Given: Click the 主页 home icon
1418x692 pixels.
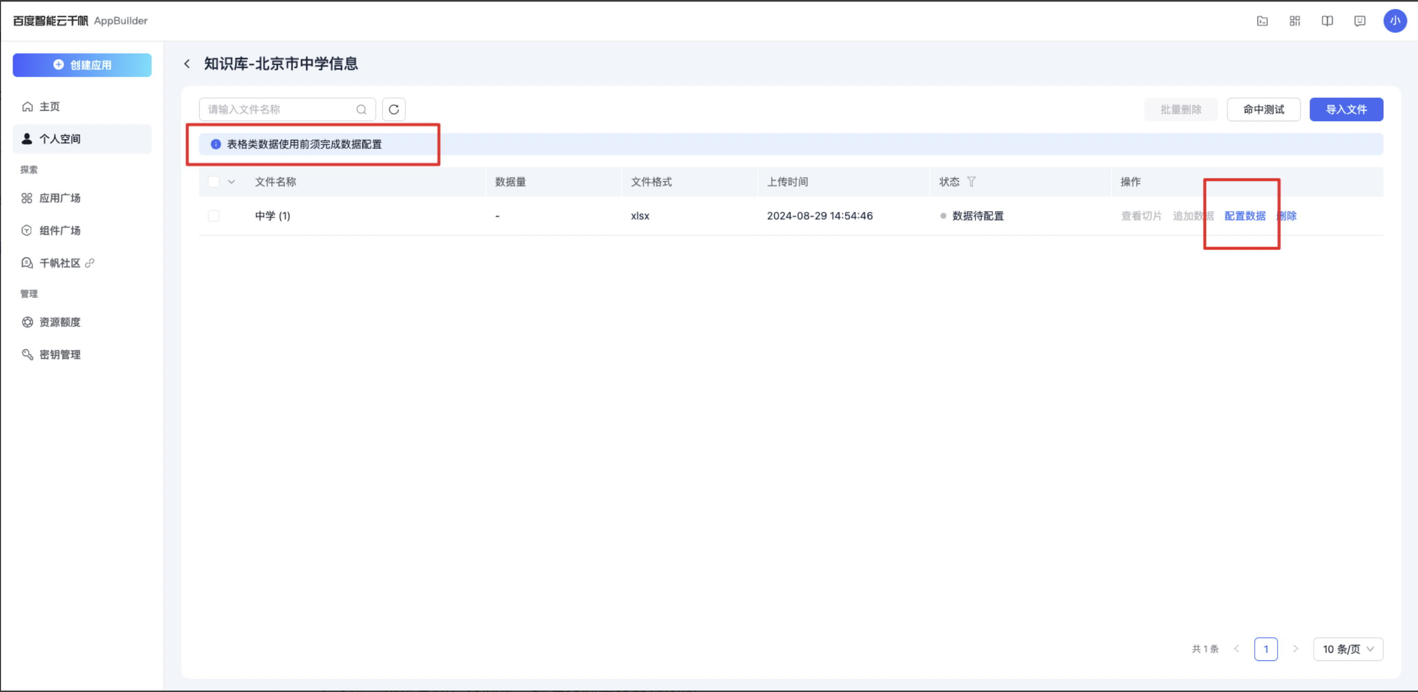Looking at the screenshot, I should point(27,107).
